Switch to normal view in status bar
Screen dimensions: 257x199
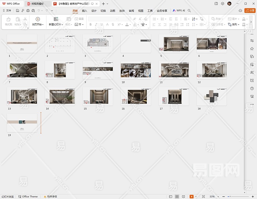pos(171,197)
